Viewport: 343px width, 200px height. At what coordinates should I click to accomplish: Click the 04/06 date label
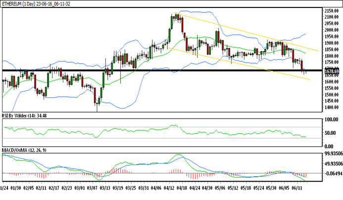(156, 188)
